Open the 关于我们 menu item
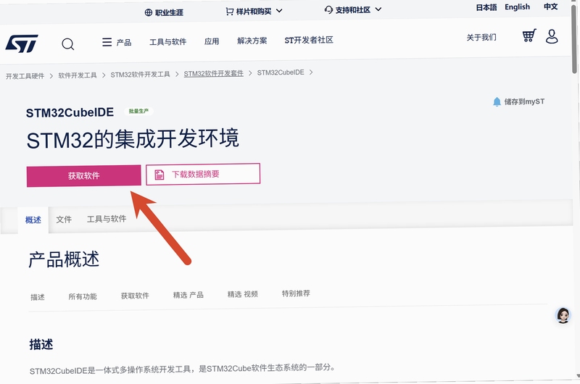Viewport: 580px width, 384px height. 481,38
